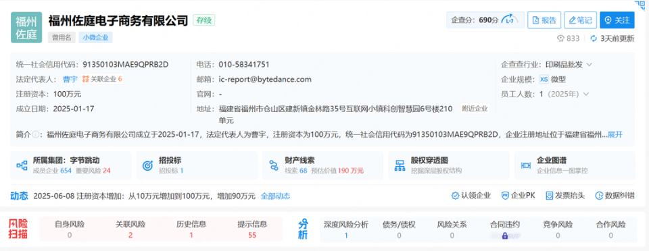The width and height of the screenshot is (649, 251).
Task: Open 关联企业 6 badge
Action: (x=102, y=79)
